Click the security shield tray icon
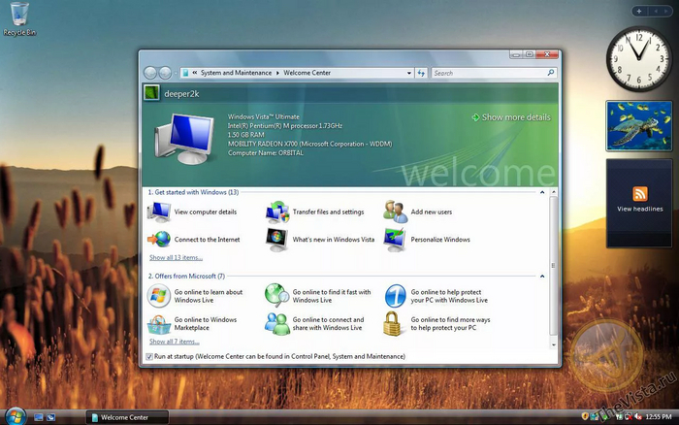This screenshot has width=679, height=425. 585,417
